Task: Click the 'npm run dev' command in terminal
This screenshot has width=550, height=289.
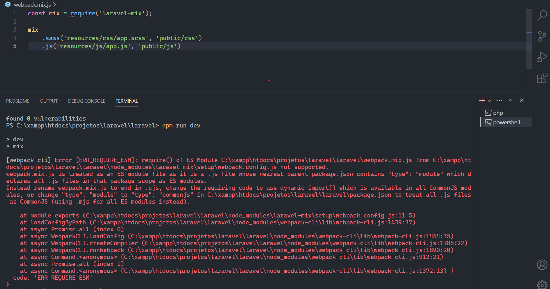Action: click(x=181, y=125)
